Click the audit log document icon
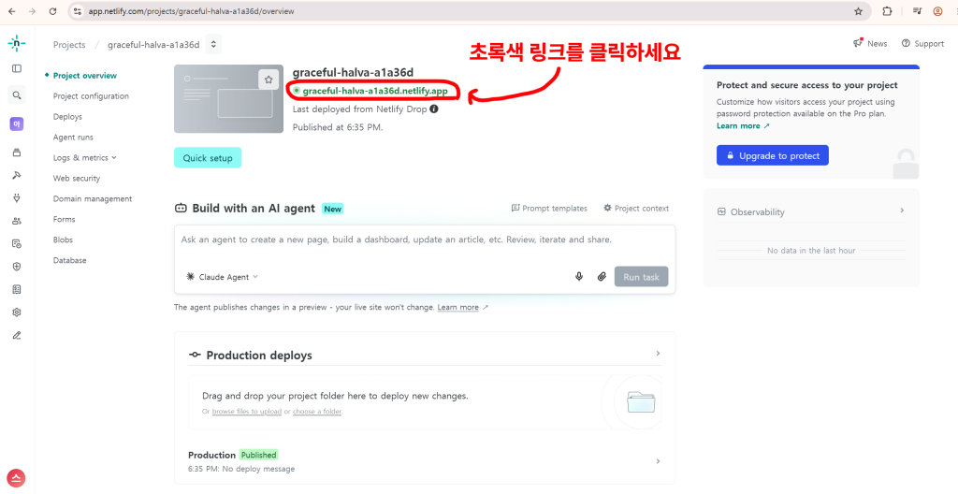The image size is (958, 494). coord(17,289)
